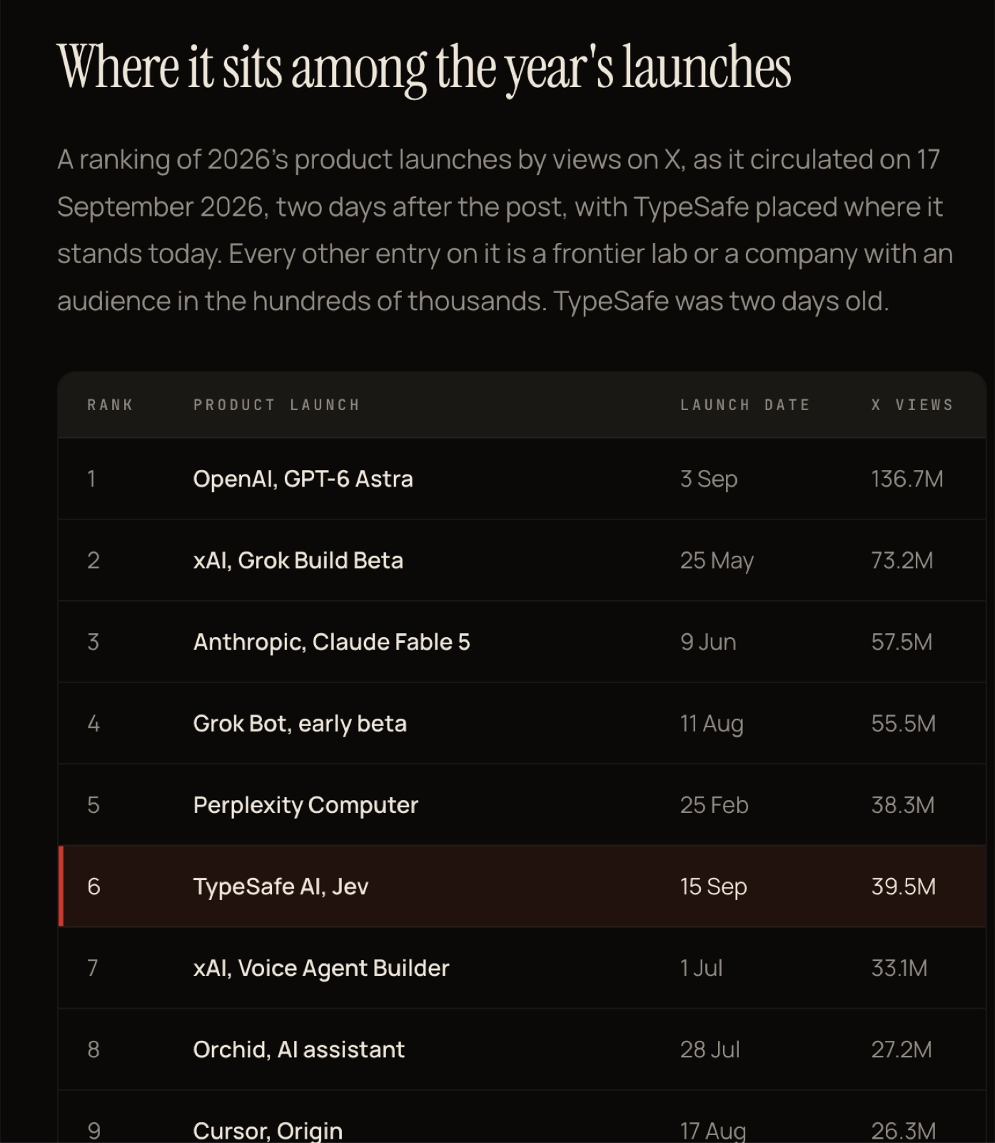Click the page heading about year's launches
The width and height of the screenshot is (995, 1143).
coord(424,68)
